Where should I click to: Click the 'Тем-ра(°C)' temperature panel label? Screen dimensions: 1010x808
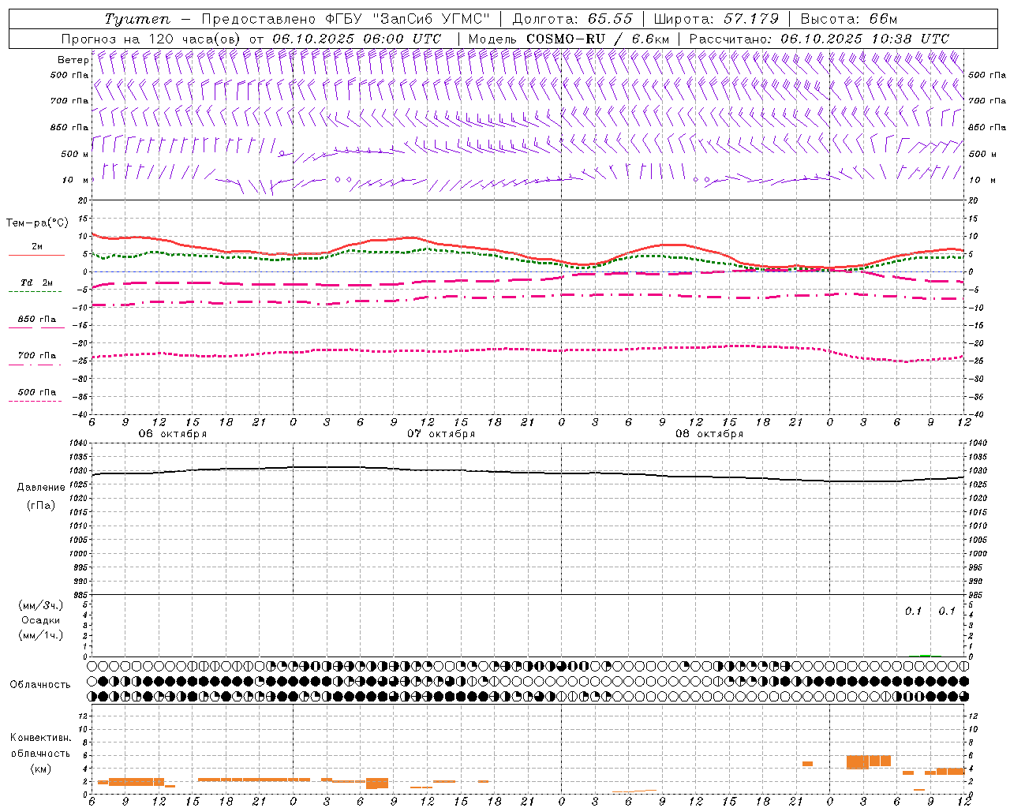coord(37,223)
